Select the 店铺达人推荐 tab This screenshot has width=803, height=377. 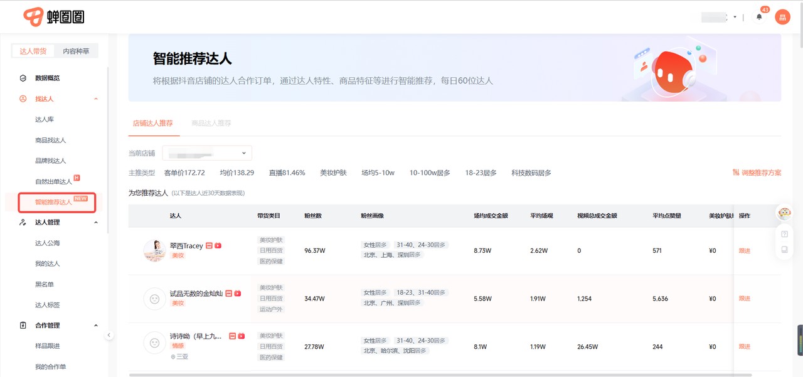coord(152,123)
